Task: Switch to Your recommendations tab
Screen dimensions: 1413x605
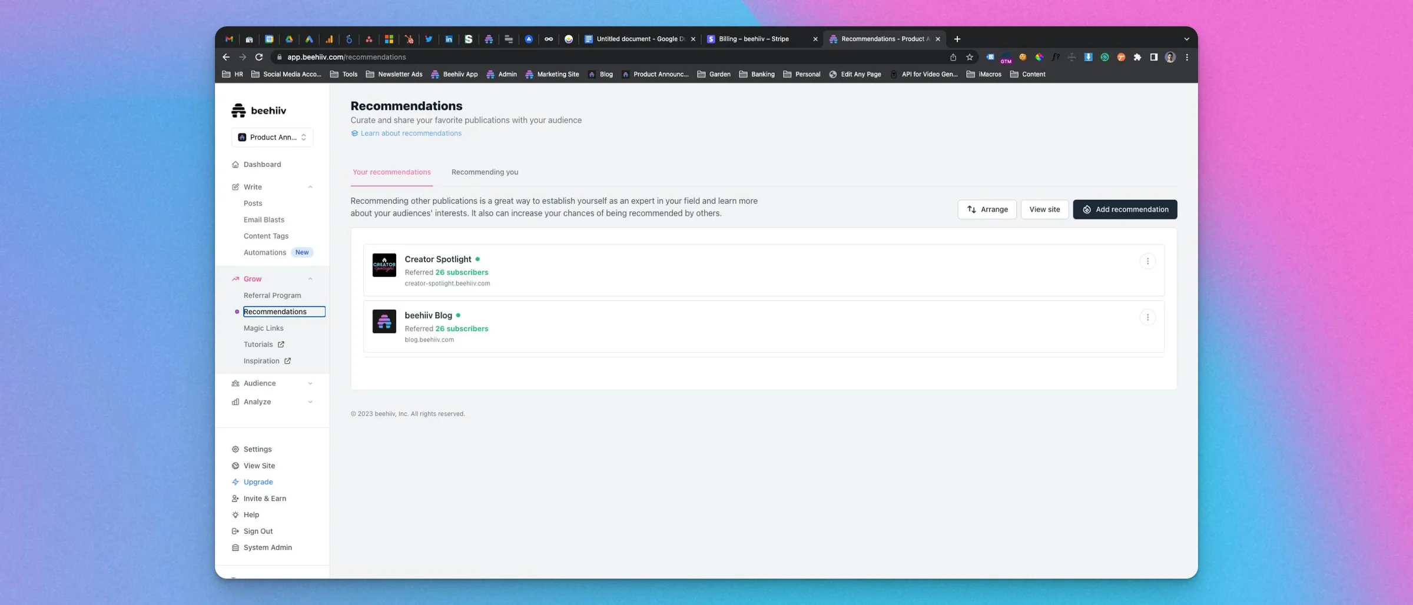Action: point(392,172)
